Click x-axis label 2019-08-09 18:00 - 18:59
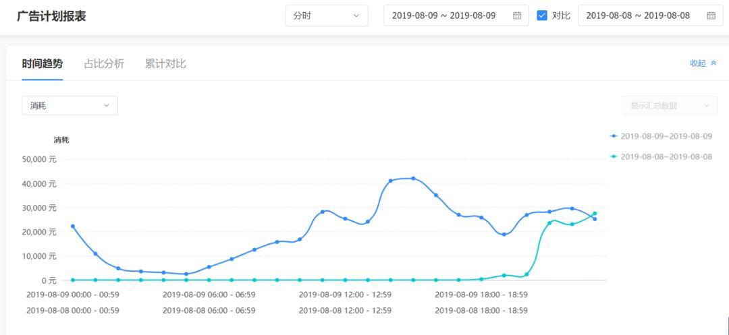This screenshot has height=335, width=729. [x=481, y=295]
